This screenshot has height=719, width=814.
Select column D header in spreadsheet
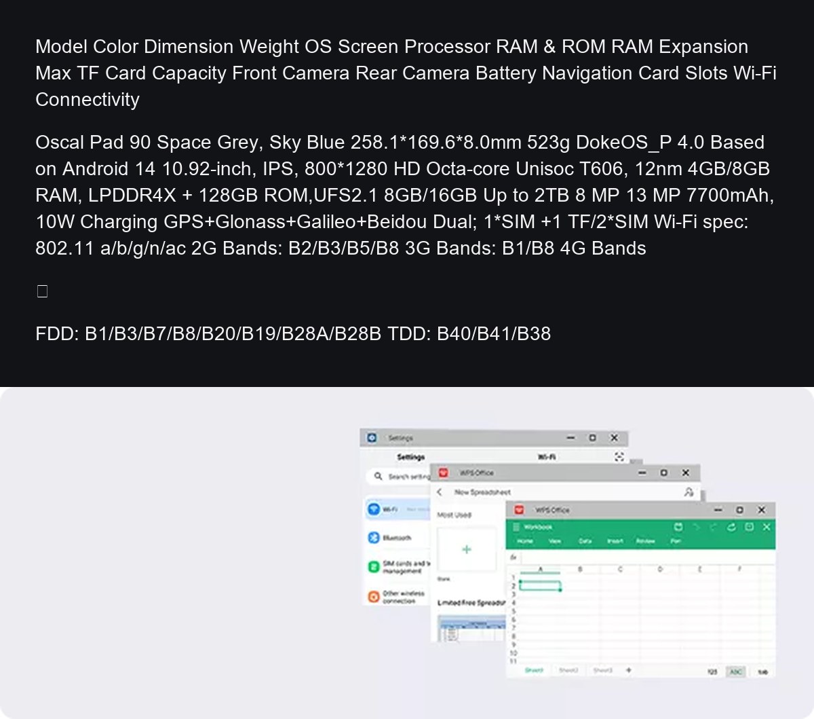[x=660, y=570]
